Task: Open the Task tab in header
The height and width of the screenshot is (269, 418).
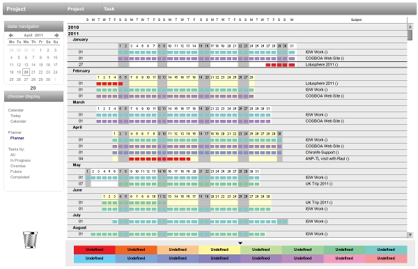Action: 109,9
